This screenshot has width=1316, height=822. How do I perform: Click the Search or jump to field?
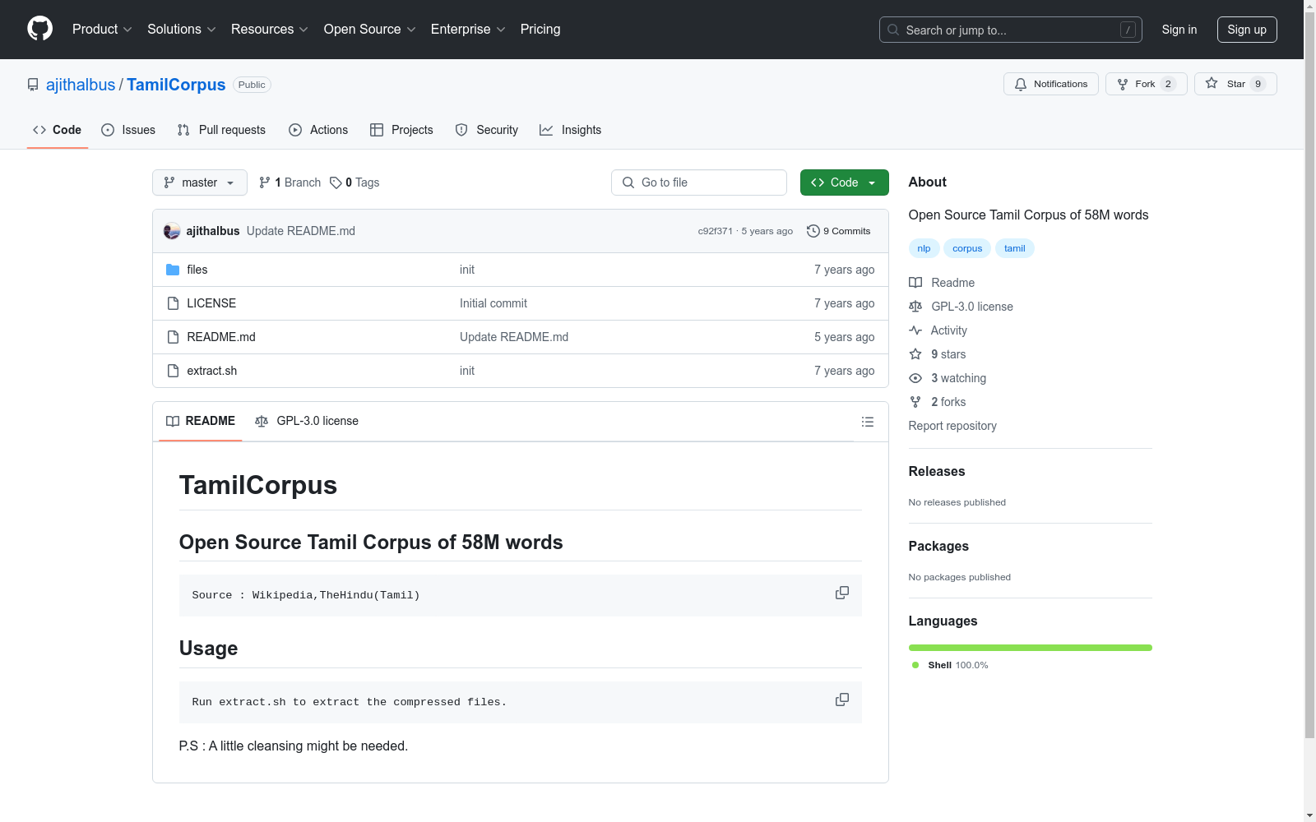point(1011,30)
